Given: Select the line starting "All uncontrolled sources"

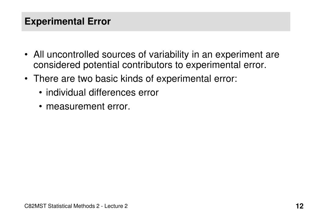Looking at the screenshot, I should 156,55.
